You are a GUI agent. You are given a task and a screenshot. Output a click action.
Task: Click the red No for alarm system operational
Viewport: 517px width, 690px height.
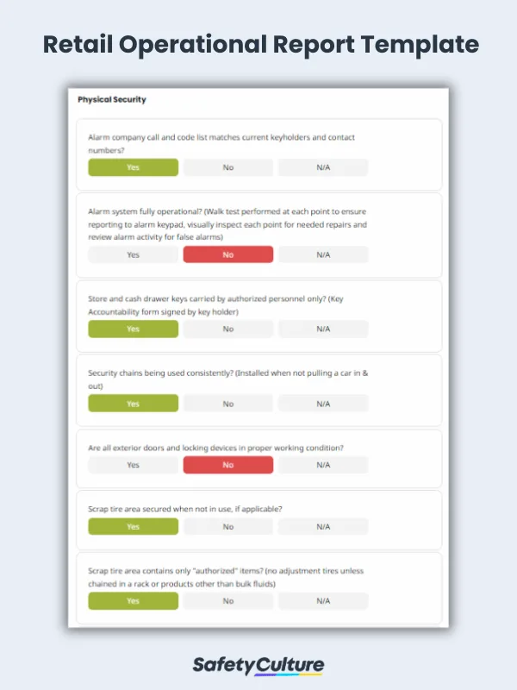coord(228,254)
